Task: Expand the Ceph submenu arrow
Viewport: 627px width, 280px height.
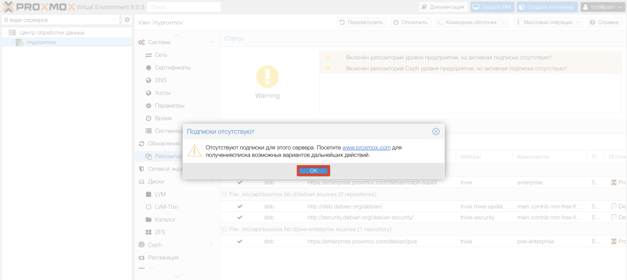Action: coord(211,245)
